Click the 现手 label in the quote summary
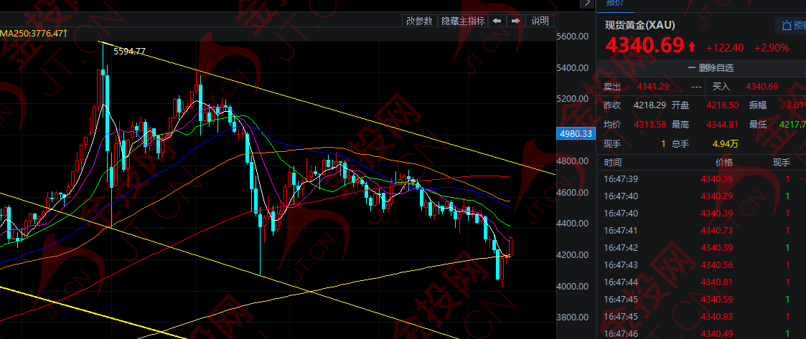This screenshot has width=806, height=339. [613, 144]
